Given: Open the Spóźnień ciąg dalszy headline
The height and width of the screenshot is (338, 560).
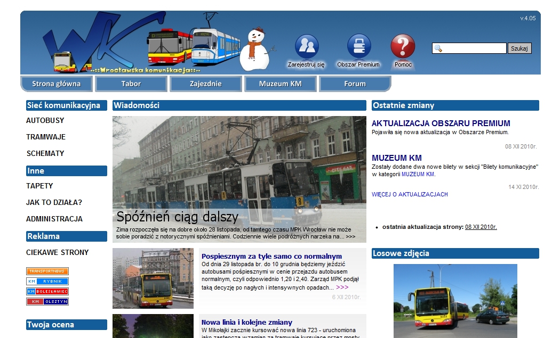Looking at the screenshot, I should (178, 217).
